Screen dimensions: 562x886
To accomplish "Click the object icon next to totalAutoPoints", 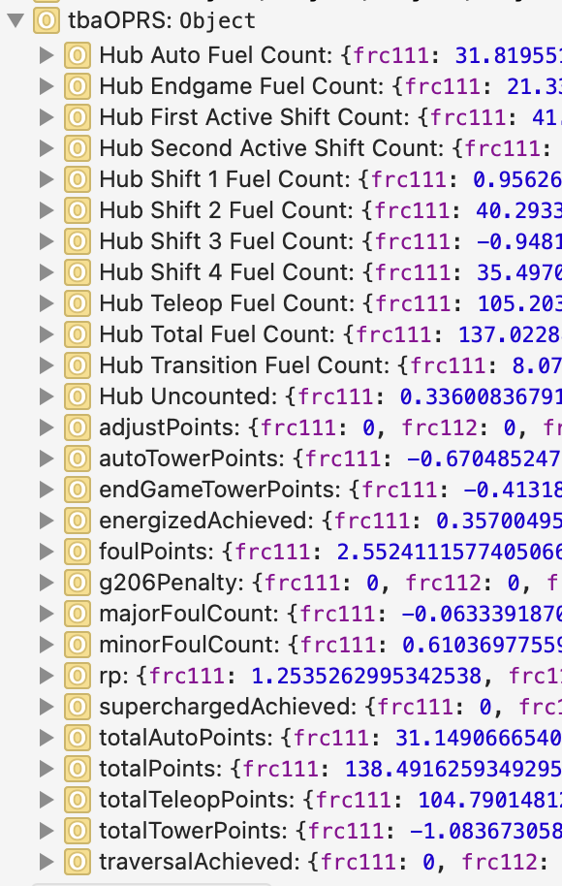I will point(78,738).
